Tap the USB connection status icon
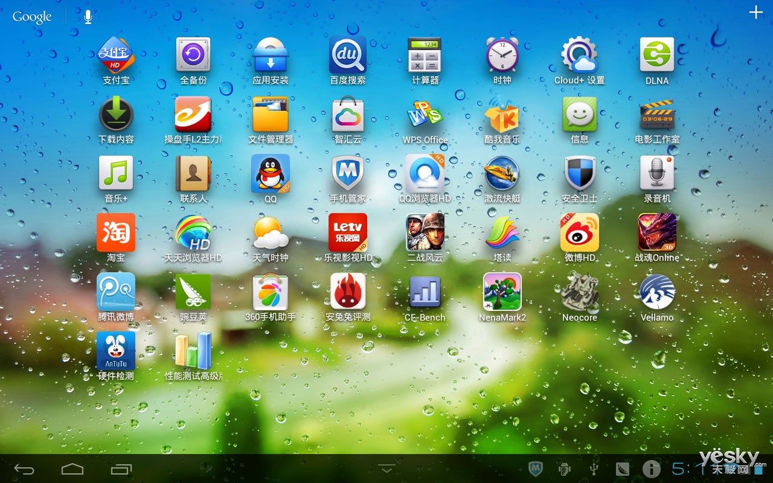Screen dimensions: 773x483 point(593,469)
